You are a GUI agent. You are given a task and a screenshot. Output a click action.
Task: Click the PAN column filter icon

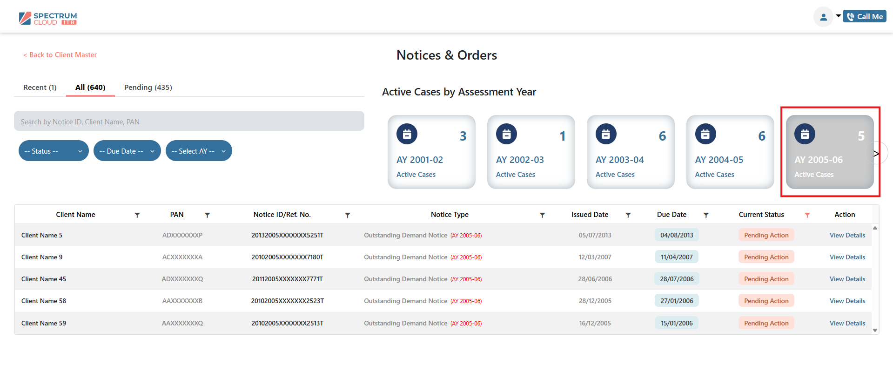coord(207,215)
